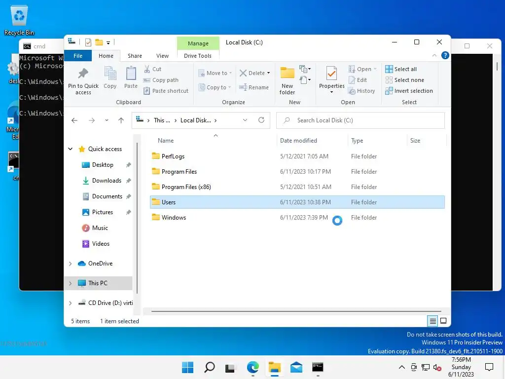The width and height of the screenshot is (505, 379).
Task: Sort by Date modified column
Action: pyautogui.click(x=312, y=141)
